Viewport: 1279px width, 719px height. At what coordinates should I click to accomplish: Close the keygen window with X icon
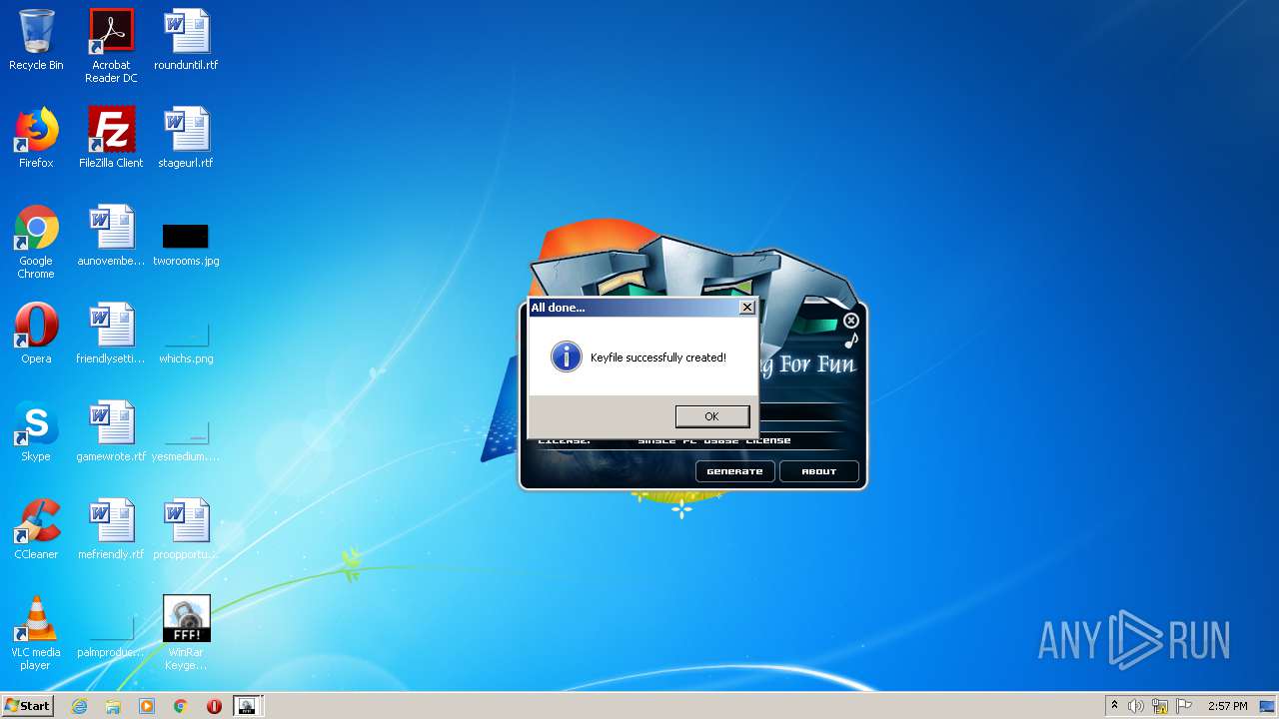(x=851, y=321)
